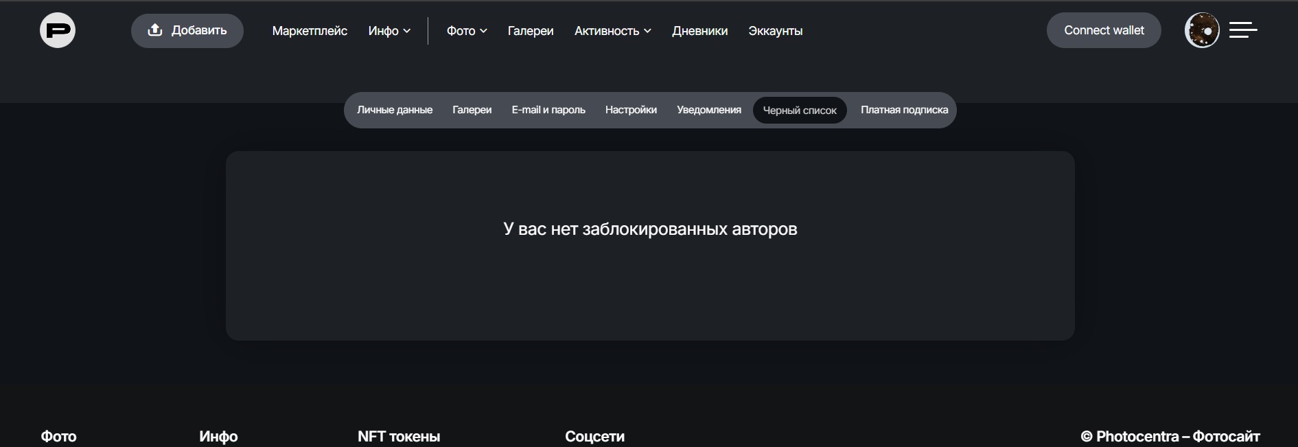Go to Галереи in the top navigation
The height and width of the screenshot is (447, 1298).
(x=530, y=31)
